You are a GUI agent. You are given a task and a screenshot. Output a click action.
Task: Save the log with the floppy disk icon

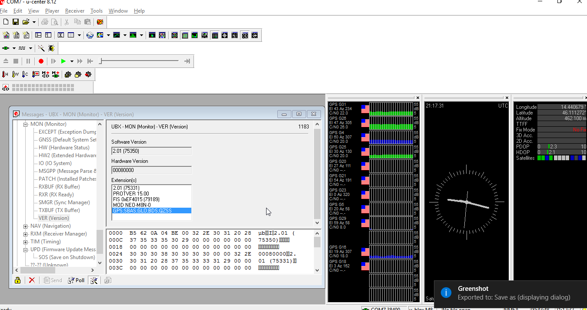pos(16,22)
